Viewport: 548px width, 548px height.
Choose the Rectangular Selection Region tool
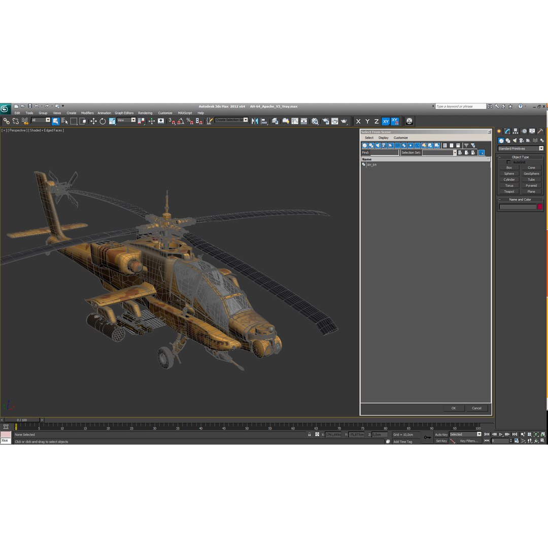point(74,121)
